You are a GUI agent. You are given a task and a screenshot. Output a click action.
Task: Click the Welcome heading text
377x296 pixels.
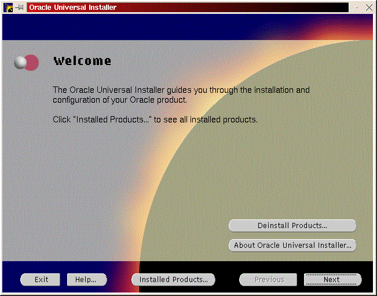tap(82, 61)
